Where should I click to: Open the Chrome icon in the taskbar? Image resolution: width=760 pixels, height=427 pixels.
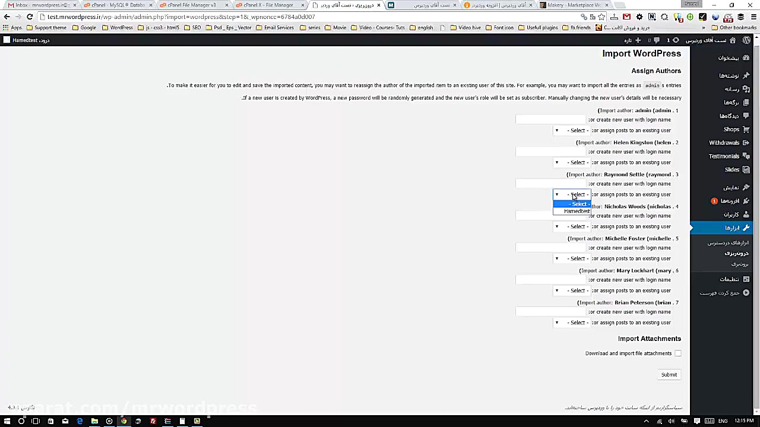point(123,421)
